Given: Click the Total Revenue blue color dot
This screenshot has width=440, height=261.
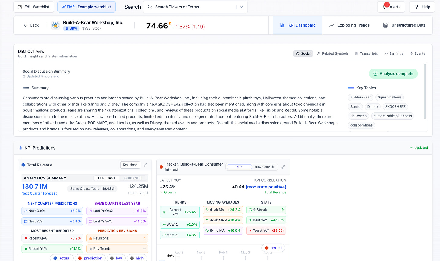Looking at the screenshot, I should (23, 165).
